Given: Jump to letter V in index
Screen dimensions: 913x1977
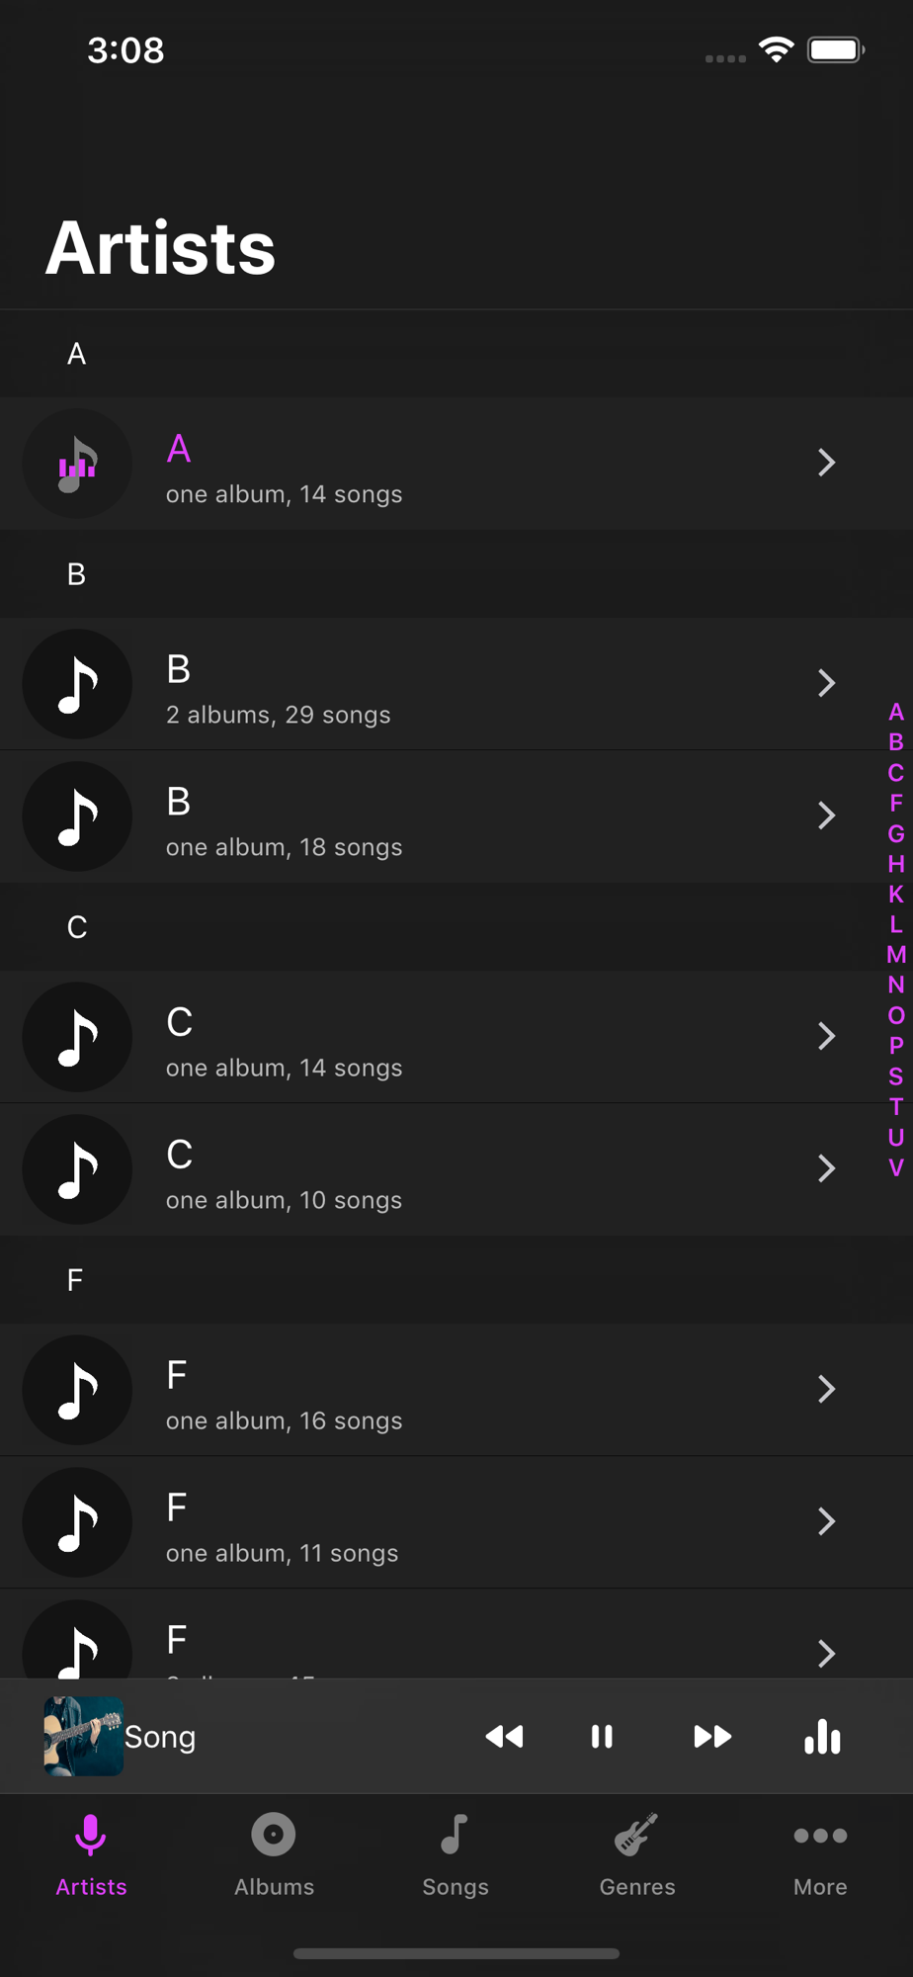Looking at the screenshot, I should tap(896, 1167).
